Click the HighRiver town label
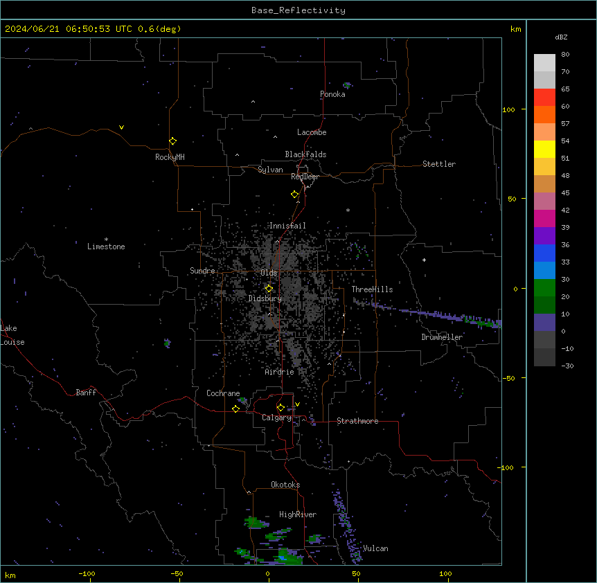This screenshot has height=583, width=597. click(x=298, y=514)
